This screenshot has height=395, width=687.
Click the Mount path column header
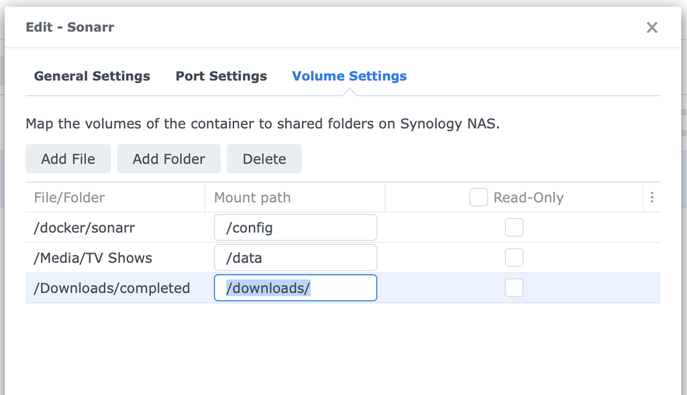252,198
